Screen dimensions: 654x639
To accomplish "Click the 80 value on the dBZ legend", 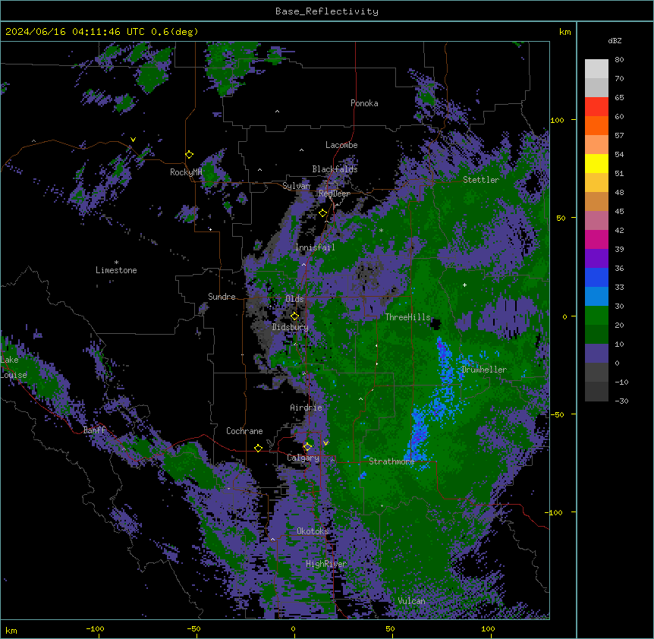I will click(619, 60).
